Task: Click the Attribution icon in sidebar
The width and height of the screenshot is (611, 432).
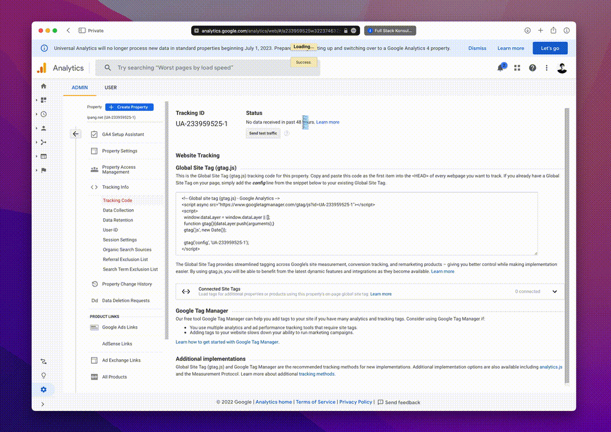Action: click(x=43, y=361)
